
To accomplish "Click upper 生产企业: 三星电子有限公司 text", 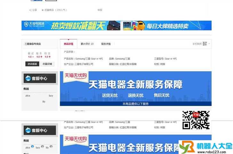I will point(79,64).
